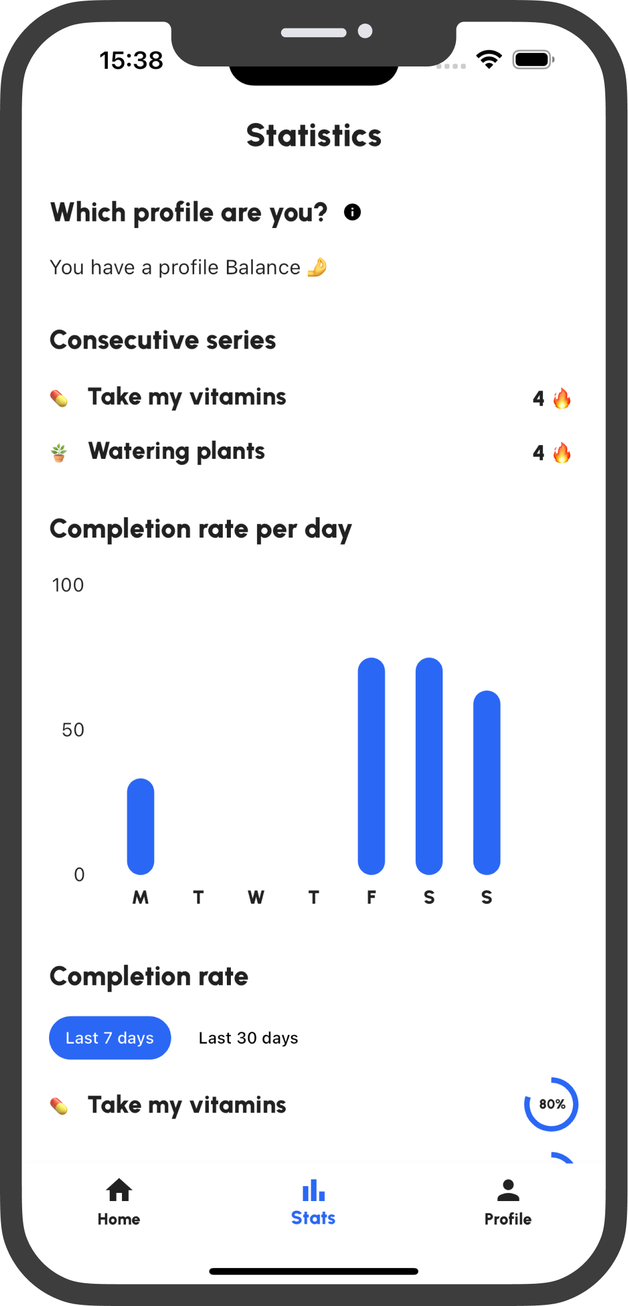The image size is (628, 1306).
Task: Select the Last 30 days filter
Action: pos(248,1038)
